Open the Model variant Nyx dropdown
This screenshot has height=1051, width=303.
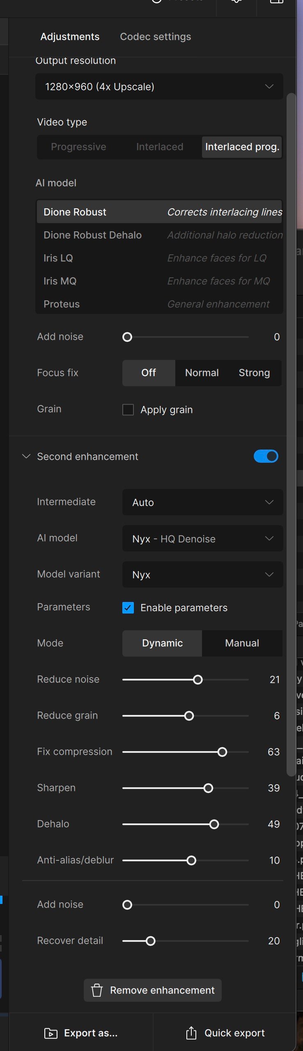[x=203, y=575]
